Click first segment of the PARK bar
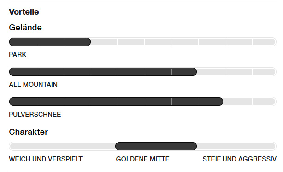The width and height of the screenshot is (283, 172). (x=23, y=42)
